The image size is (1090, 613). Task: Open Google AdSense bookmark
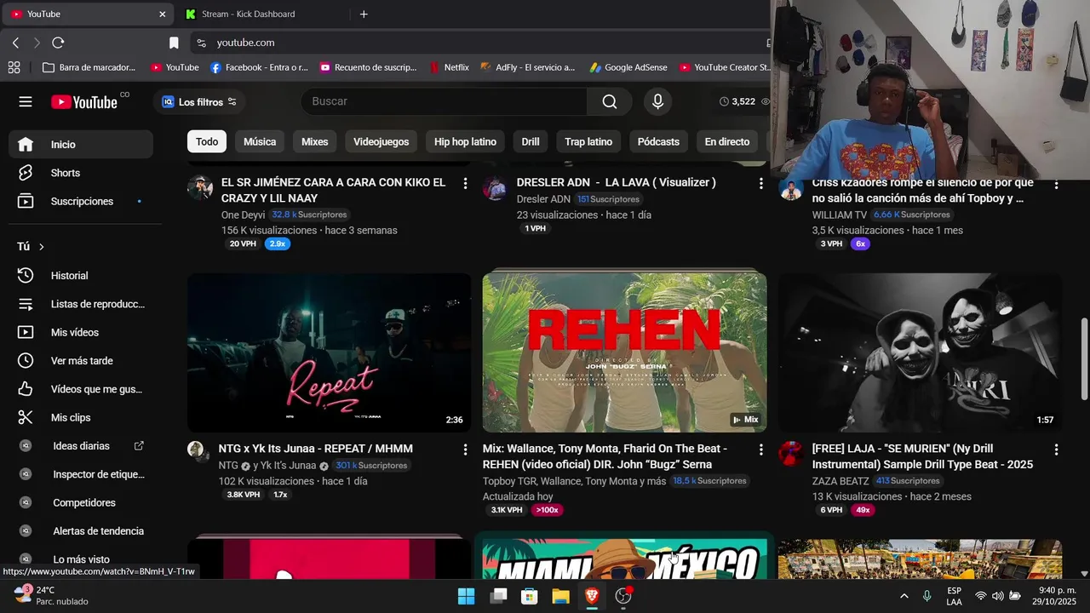point(628,67)
